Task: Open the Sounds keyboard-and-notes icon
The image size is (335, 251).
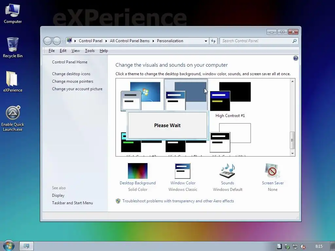Action: coord(228,171)
